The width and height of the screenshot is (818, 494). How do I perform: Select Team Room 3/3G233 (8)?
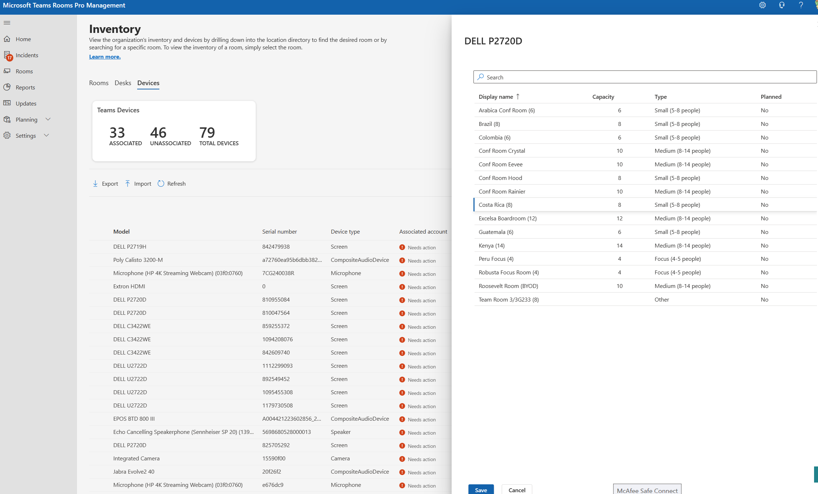(645, 299)
